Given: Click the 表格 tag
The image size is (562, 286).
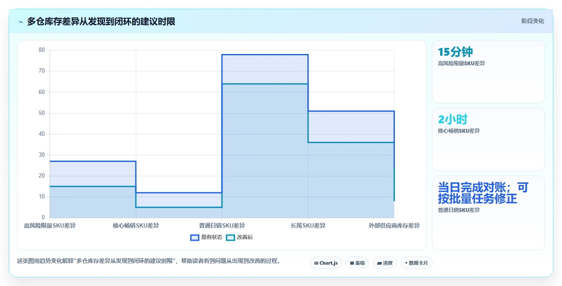Looking at the screenshot, I should click(x=357, y=263).
